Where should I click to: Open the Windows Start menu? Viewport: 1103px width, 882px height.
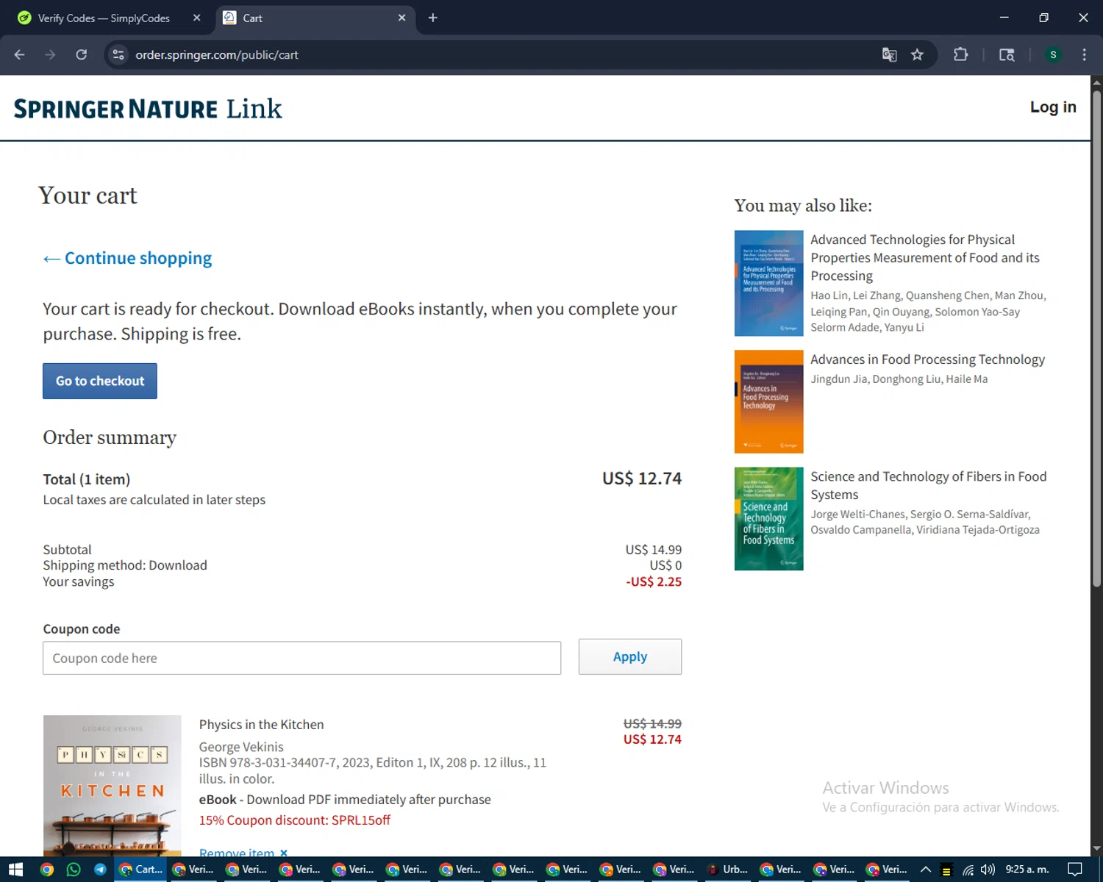pos(15,870)
